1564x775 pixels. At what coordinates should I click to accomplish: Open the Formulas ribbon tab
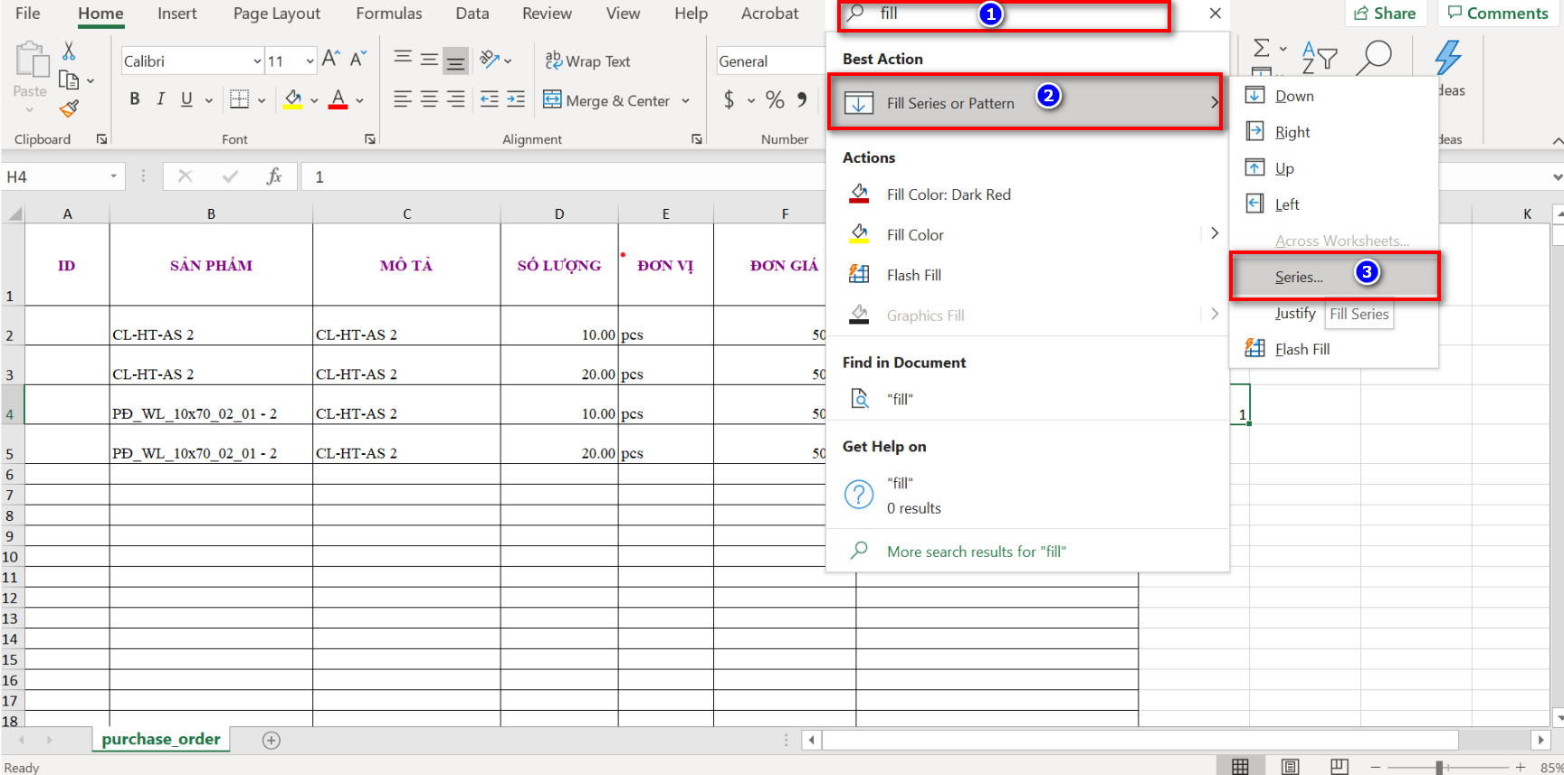click(x=388, y=14)
